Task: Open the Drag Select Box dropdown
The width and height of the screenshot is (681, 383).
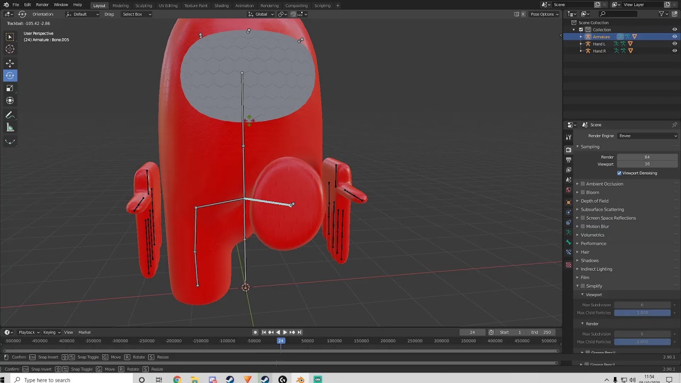Action: click(x=136, y=14)
